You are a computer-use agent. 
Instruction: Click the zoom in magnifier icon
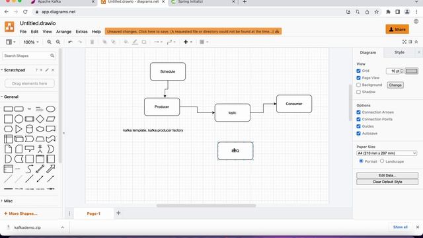click(x=49, y=42)
